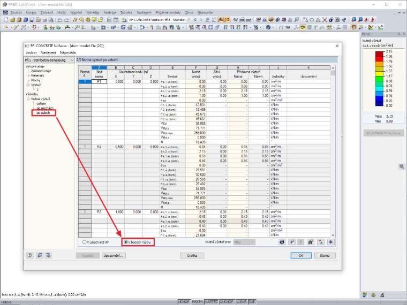Open the 'Nutná výztuž pro' MSÚ dropdown
407x305 pixels.
point(244,242)
